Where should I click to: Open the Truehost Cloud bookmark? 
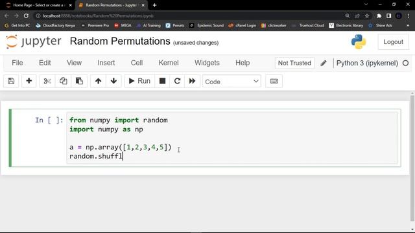tap(308, 25)
